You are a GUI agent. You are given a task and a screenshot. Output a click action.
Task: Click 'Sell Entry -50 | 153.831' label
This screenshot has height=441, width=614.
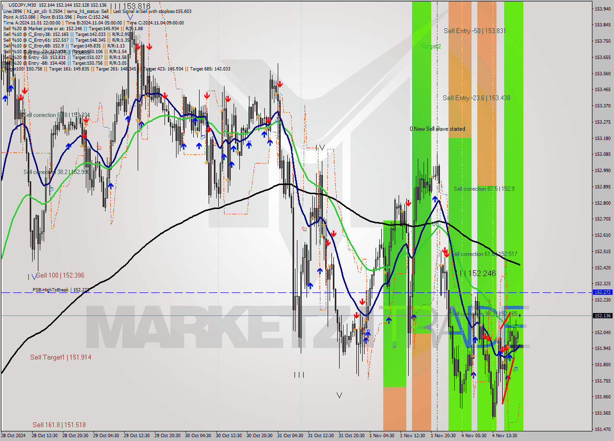click(x=474, y=31)
